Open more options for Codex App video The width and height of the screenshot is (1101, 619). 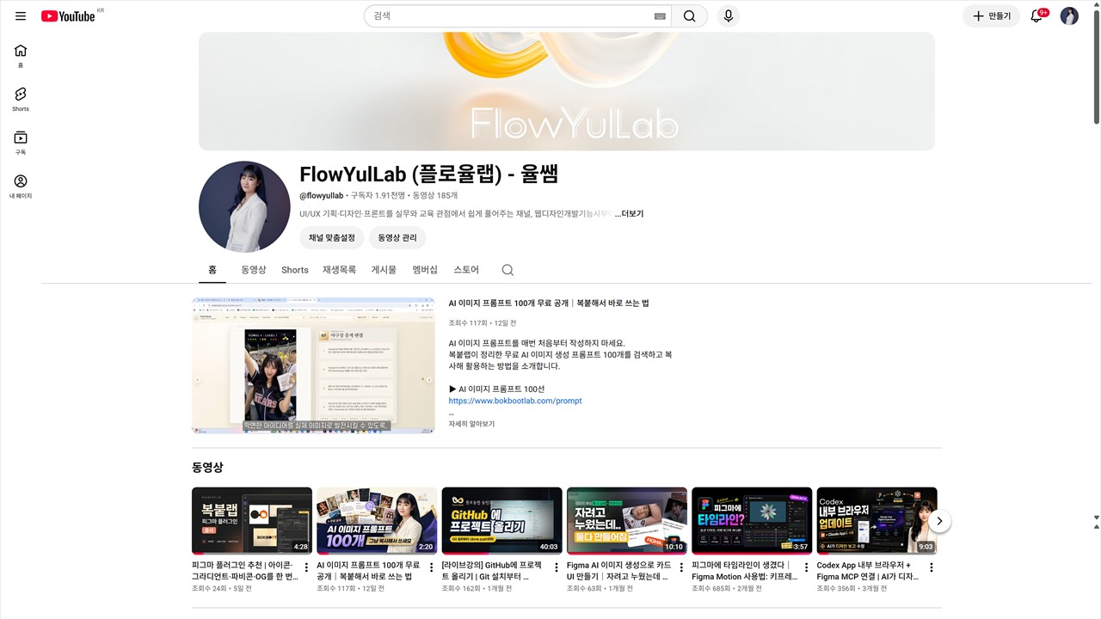click(x=931, y=567)
